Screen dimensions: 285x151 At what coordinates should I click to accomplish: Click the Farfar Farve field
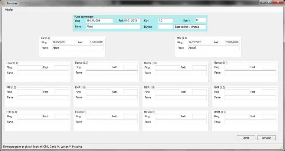click(x=43, y=73)
